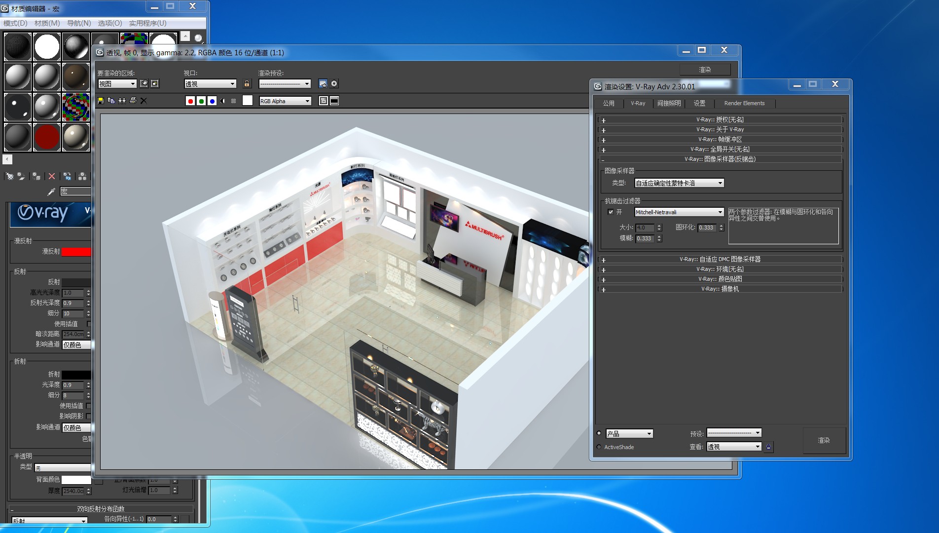Open the RGB Alpha channel dropdown
The image size is (939, 533).
pos(285,101)
